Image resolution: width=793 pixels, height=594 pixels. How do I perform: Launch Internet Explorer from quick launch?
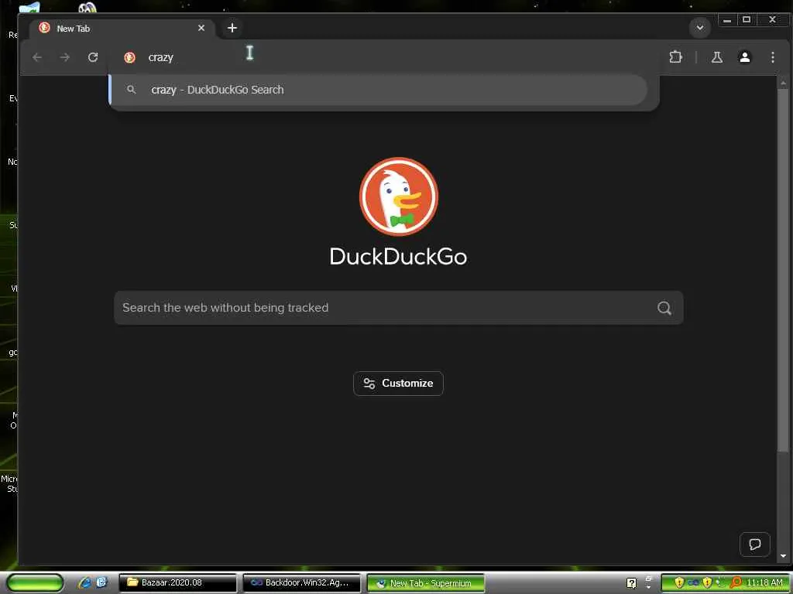84,582
